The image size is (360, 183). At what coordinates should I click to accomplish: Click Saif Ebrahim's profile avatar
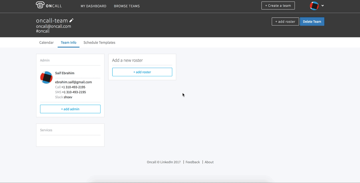pyautogui.click(x=46, y=77)
